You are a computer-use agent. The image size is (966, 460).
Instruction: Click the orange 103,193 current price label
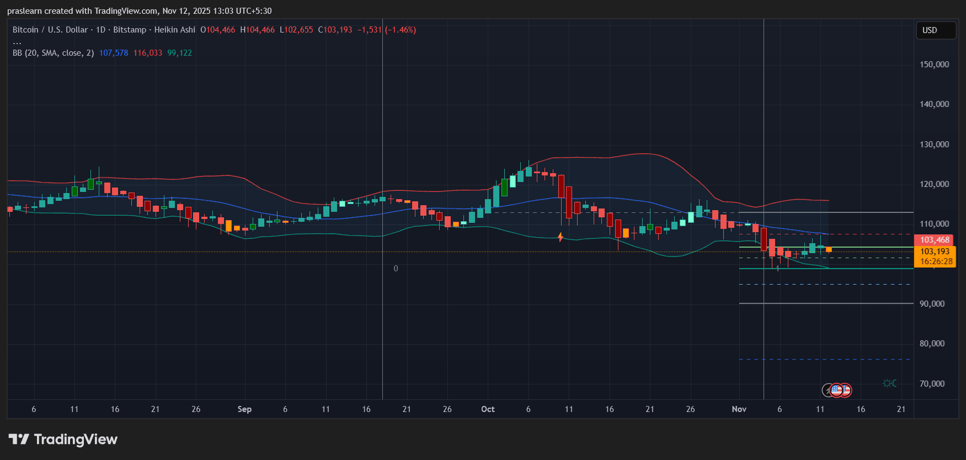pos(935,252)
